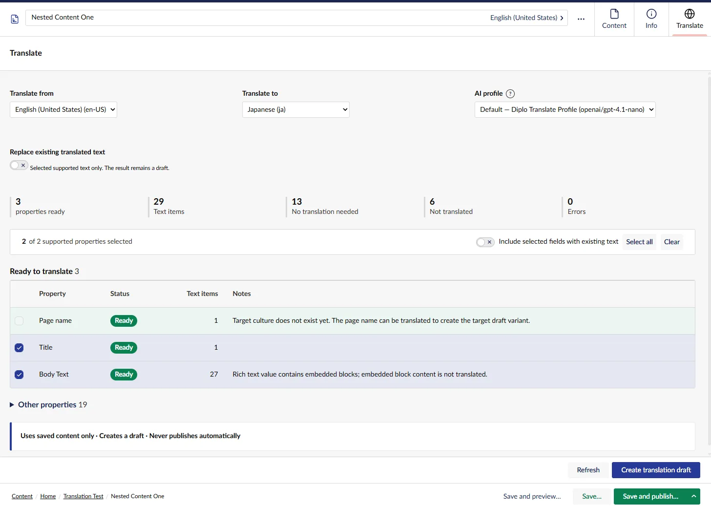The width and height of the screenshot is (711, 506).
Task: Click the Ready badge in Title row
Action: (124, 348)
